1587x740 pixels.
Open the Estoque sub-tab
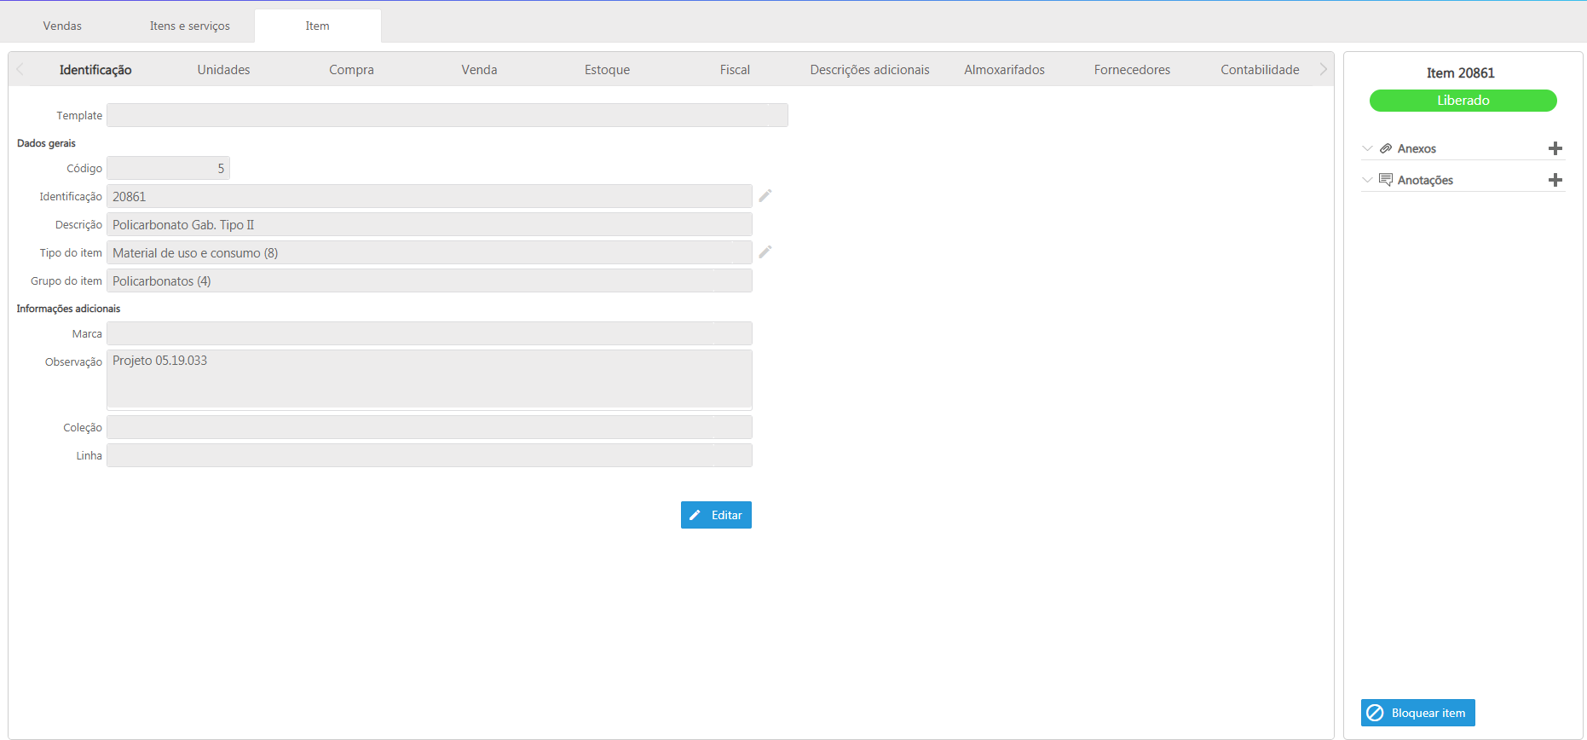pyautogui.click(x=608, y=70)
